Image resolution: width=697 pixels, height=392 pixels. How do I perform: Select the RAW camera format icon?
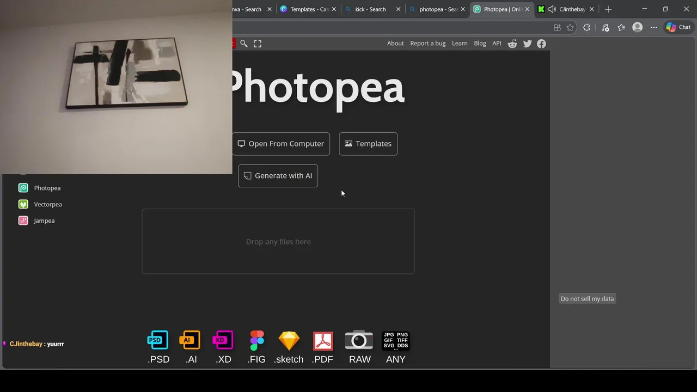pos(359,339)
